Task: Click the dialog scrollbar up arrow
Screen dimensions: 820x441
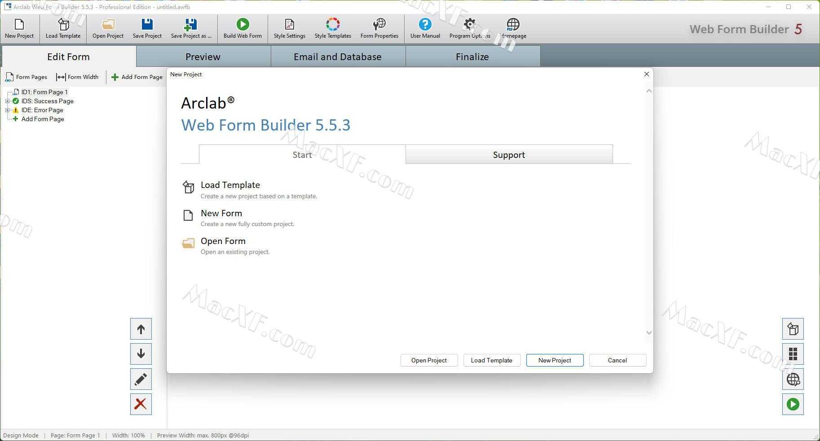Action: [x=649, y=91]
